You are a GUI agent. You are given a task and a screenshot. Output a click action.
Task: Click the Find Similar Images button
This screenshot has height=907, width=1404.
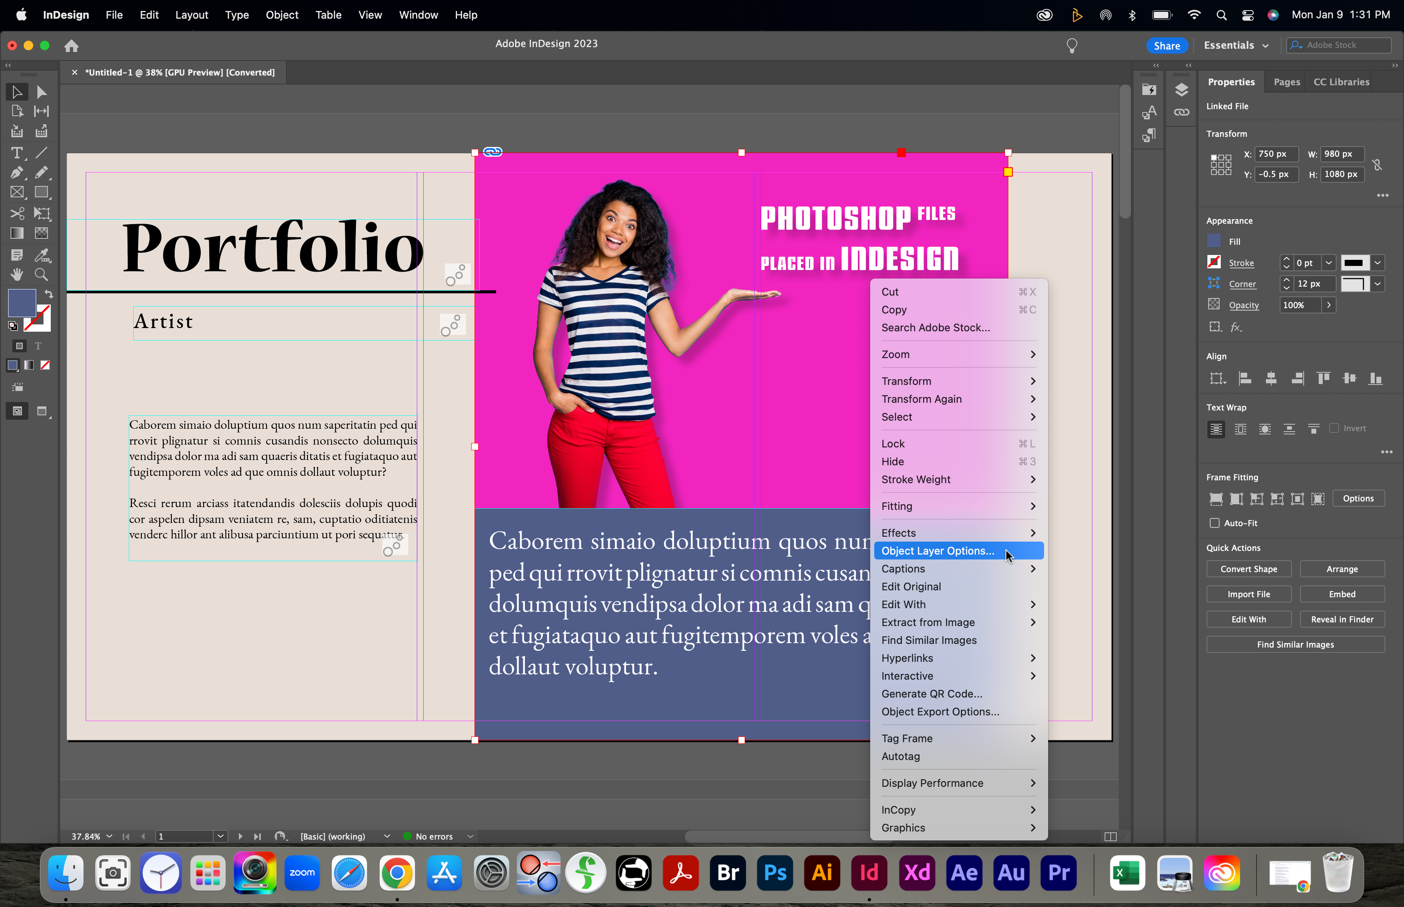(x=1295, y=645)
